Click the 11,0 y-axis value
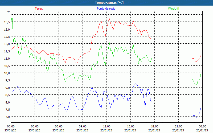Viewport: 213px width, 133px height. 7,59
